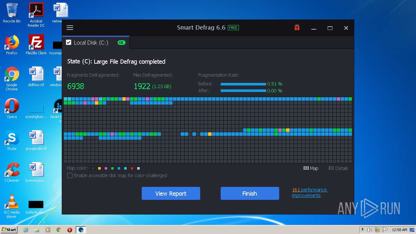Click the Action Center flag icon
This screenshot has width=416, height=234.
[x=385, y=230]
